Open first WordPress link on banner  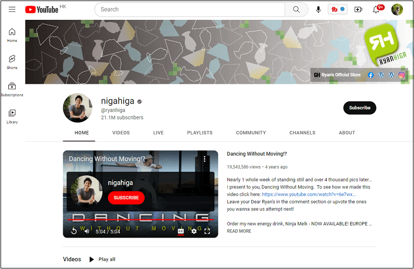pyautogui.click(x=381, y=75)
